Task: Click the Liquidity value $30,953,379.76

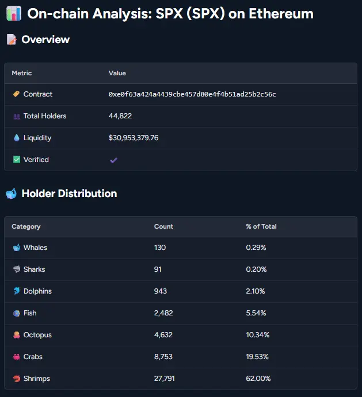Action: (134, 138)
